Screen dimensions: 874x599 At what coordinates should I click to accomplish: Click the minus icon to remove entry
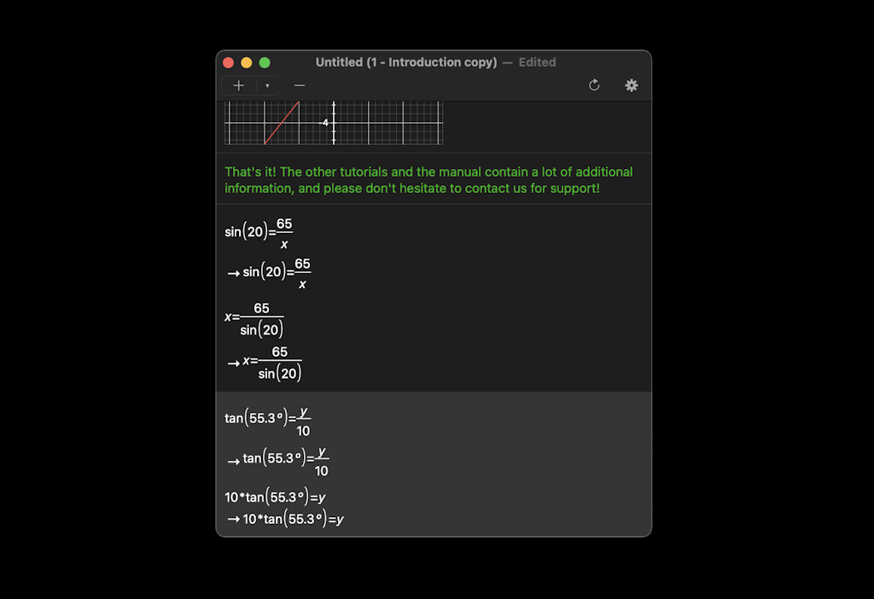pyautogui.click(x=300, y=85)
